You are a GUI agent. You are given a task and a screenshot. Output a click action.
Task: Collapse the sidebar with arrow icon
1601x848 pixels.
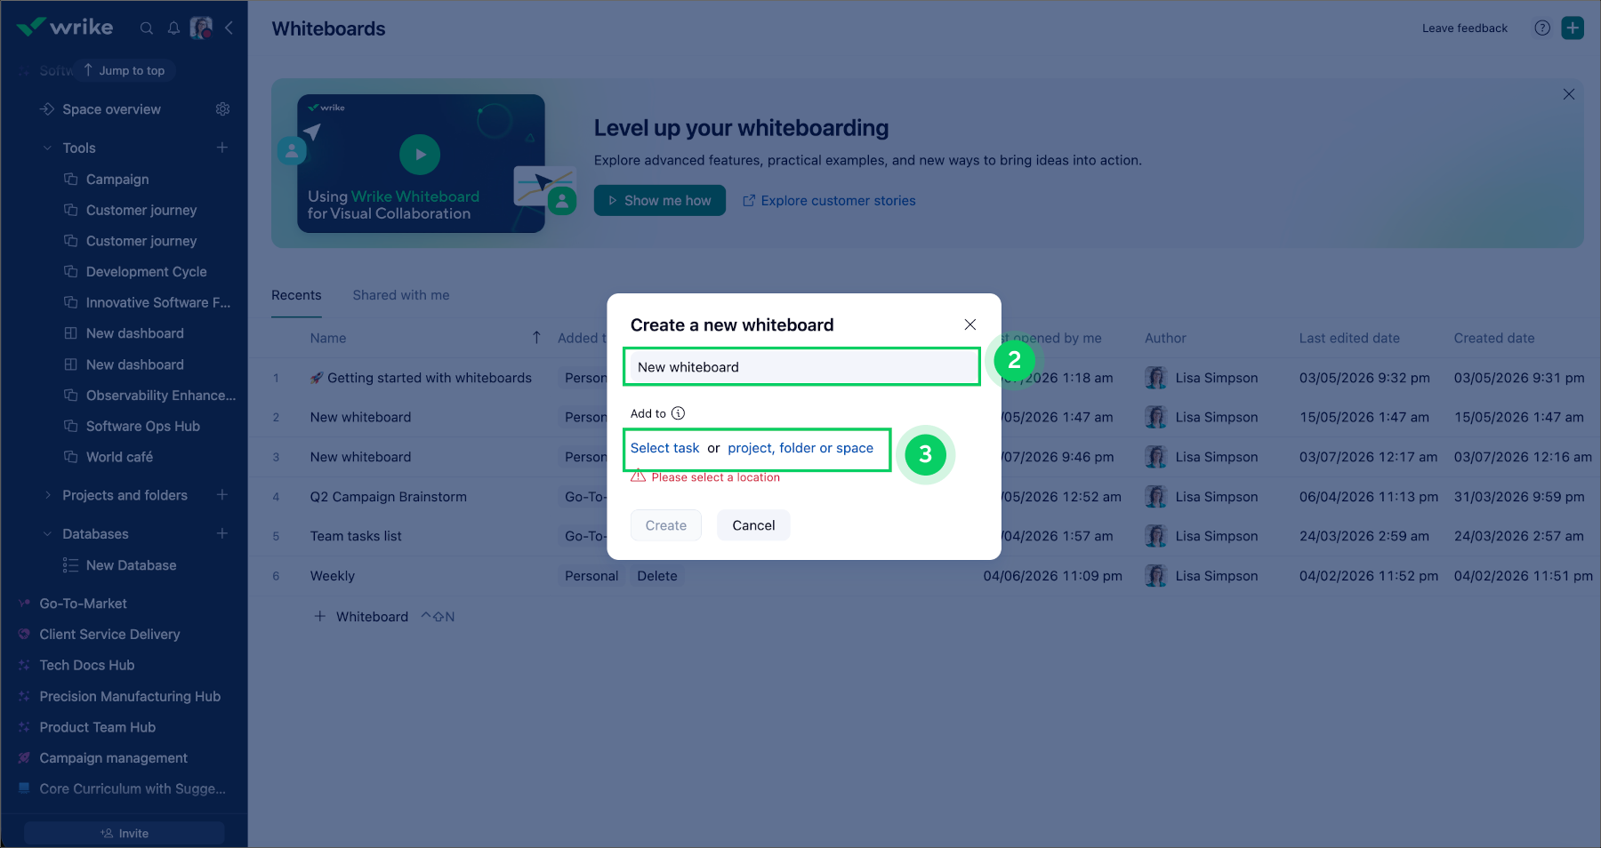pyautogui.click(x=229, y=28)
